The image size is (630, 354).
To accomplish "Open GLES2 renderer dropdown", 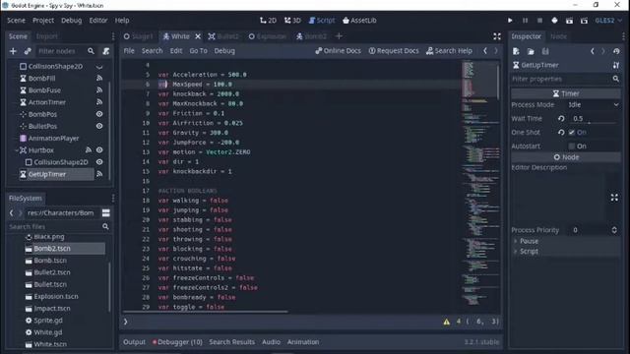I will click(x=608, y=21).
